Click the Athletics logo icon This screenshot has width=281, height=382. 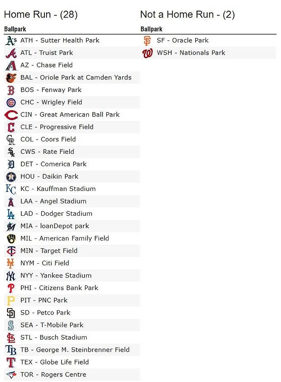point(11,41)
